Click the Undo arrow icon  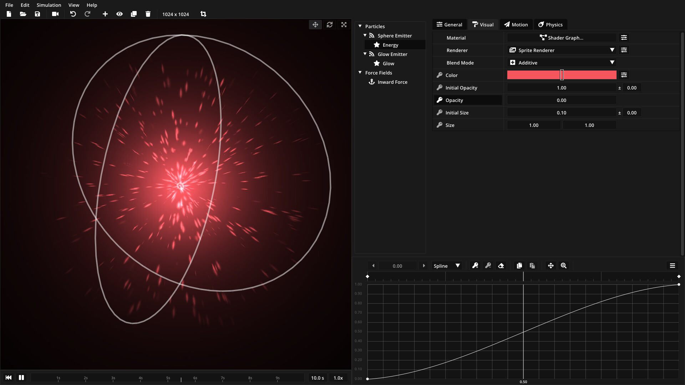(73, 14)
